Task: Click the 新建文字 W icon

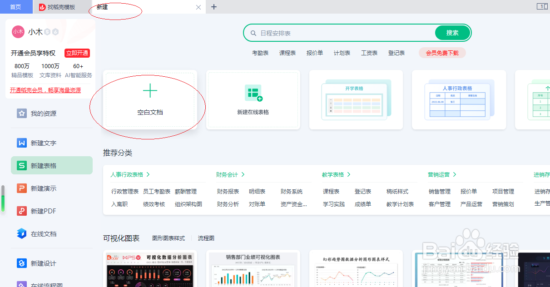Action: point(22,143)
